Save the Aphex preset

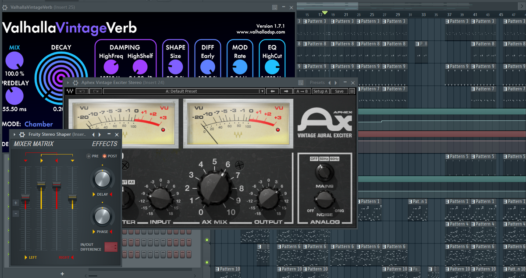coord(339,91)
